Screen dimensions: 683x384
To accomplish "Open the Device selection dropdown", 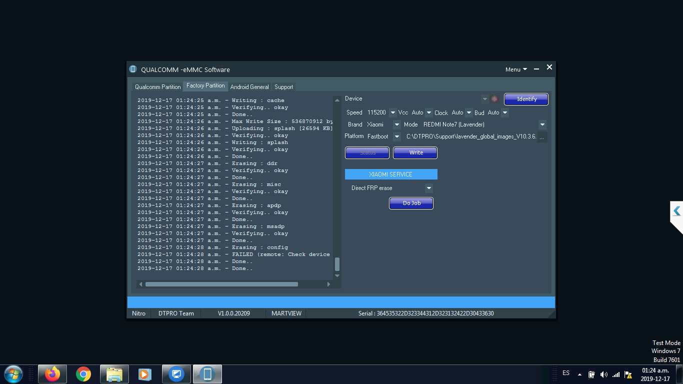I will [x=484, y=99].
